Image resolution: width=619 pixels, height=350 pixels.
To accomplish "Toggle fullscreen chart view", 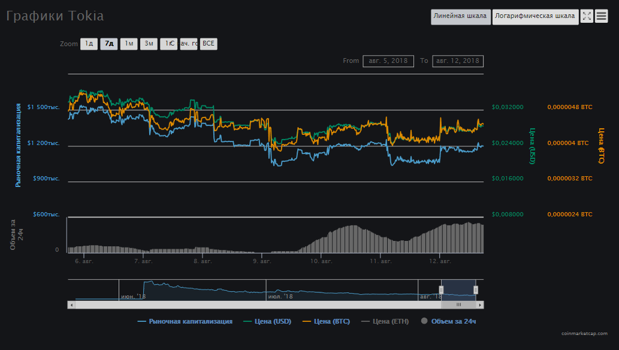I will click(587, 16).
